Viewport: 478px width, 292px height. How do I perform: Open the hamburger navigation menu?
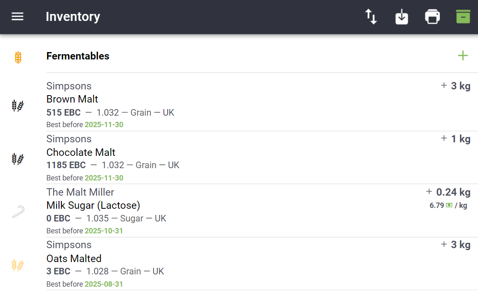18,17
